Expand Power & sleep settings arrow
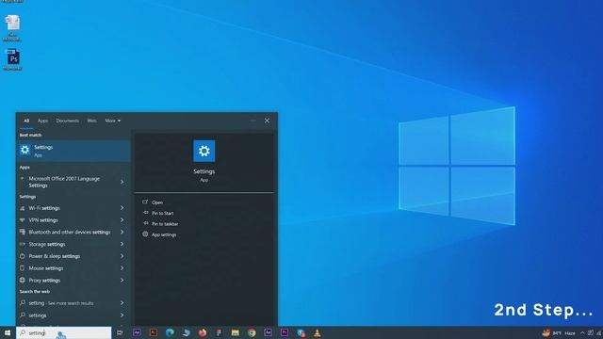The height and width of the screenshot is (339, 603). [122, 256]
